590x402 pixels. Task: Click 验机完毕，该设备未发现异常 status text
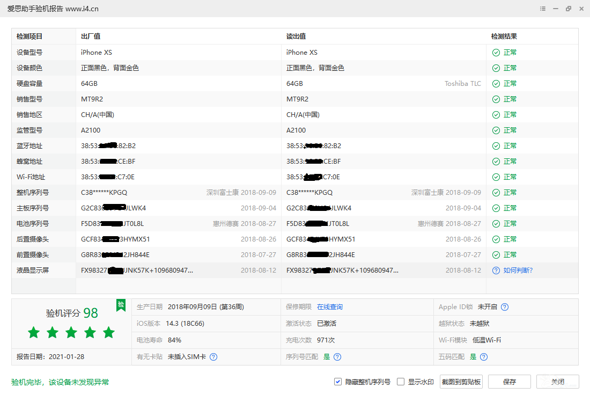click(x=60, y=382)
